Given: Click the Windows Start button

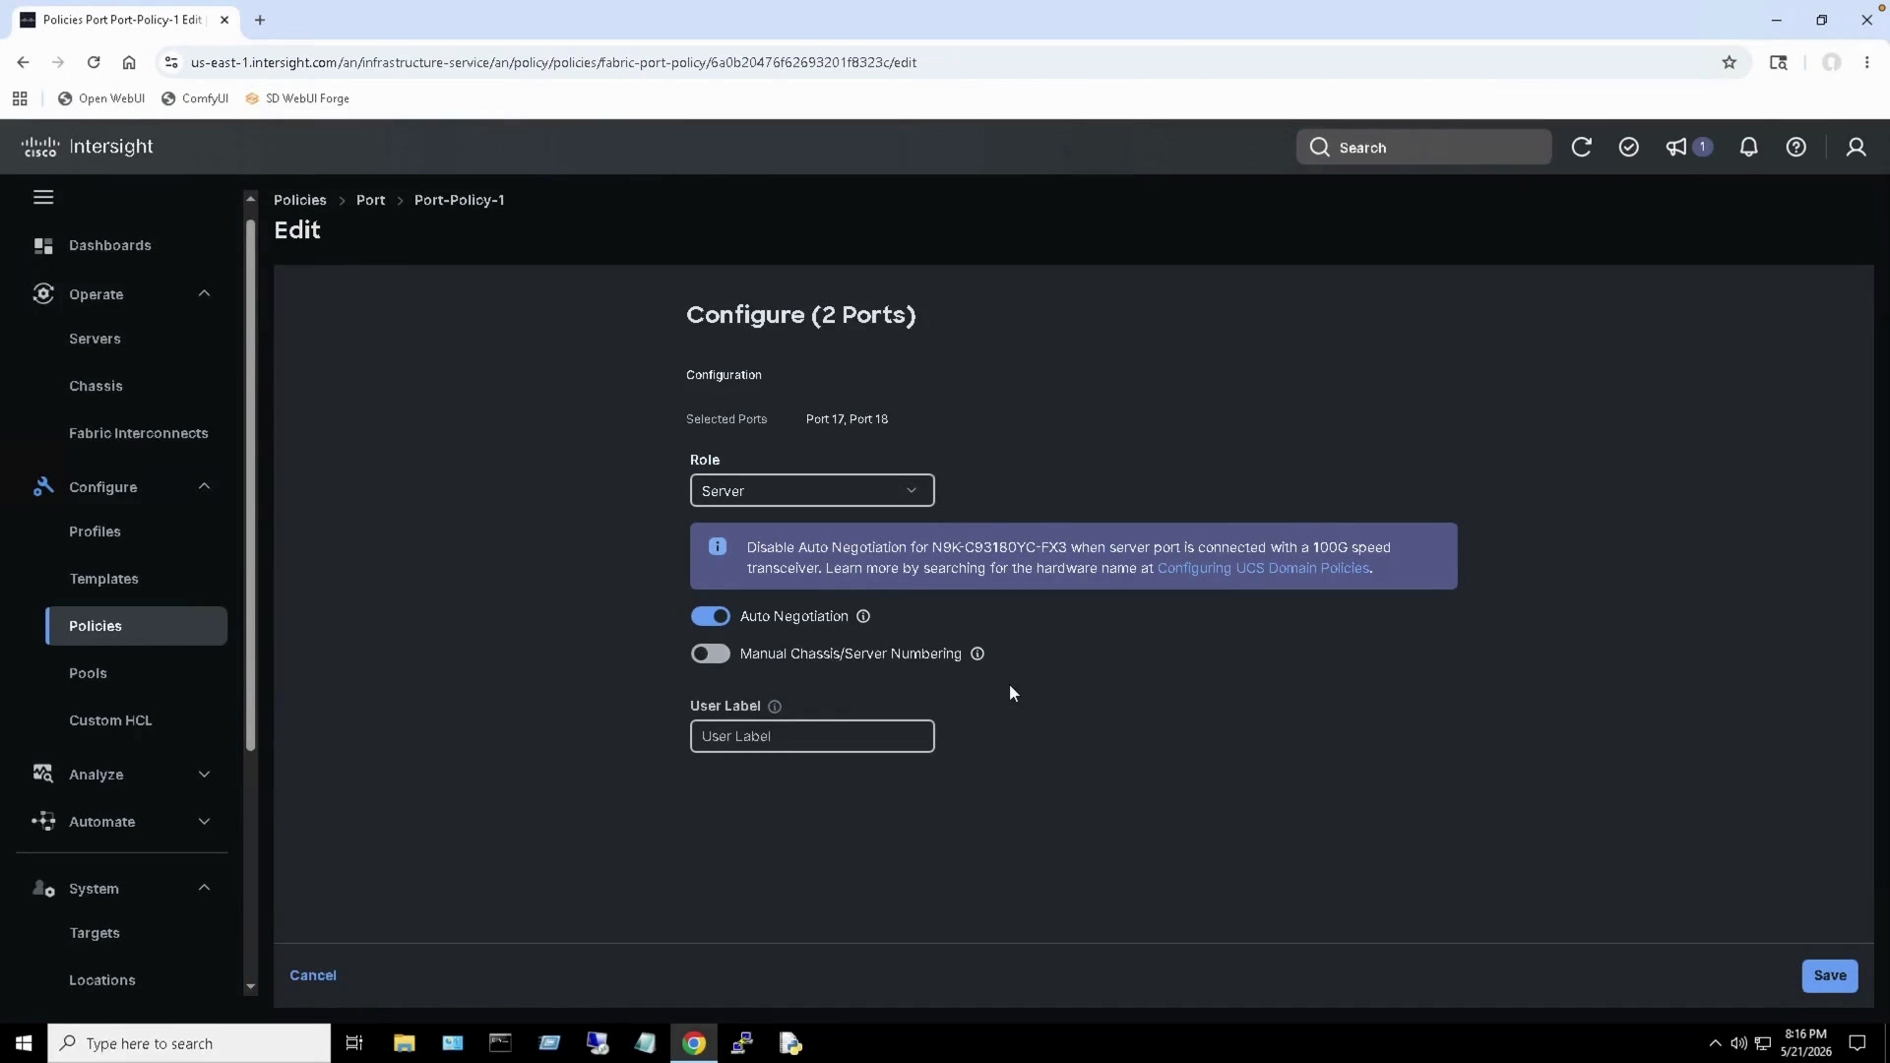Looking at the screenshot, I should [24, 1043].
